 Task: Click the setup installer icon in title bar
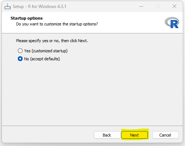(8, 7)
